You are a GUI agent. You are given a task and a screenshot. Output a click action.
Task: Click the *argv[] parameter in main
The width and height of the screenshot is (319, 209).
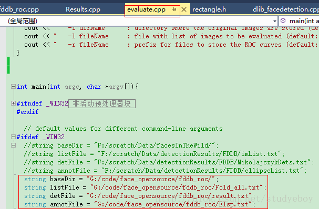pos(119,87)
